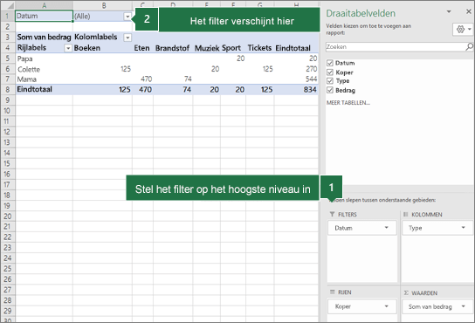Screen dimensions: 475x323
Task: Click row header 12
Action: [8, 132]
